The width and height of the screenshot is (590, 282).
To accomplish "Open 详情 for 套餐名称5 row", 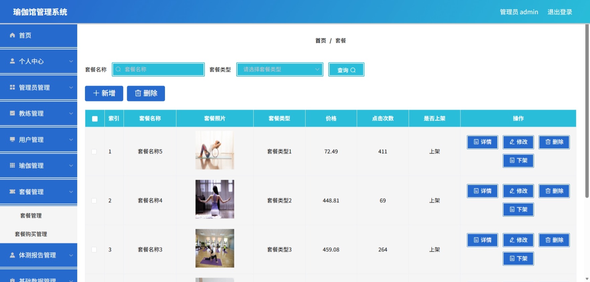I will 482,142.
